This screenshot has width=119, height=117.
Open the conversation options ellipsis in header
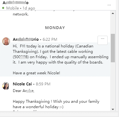click(x=109, y=5)
